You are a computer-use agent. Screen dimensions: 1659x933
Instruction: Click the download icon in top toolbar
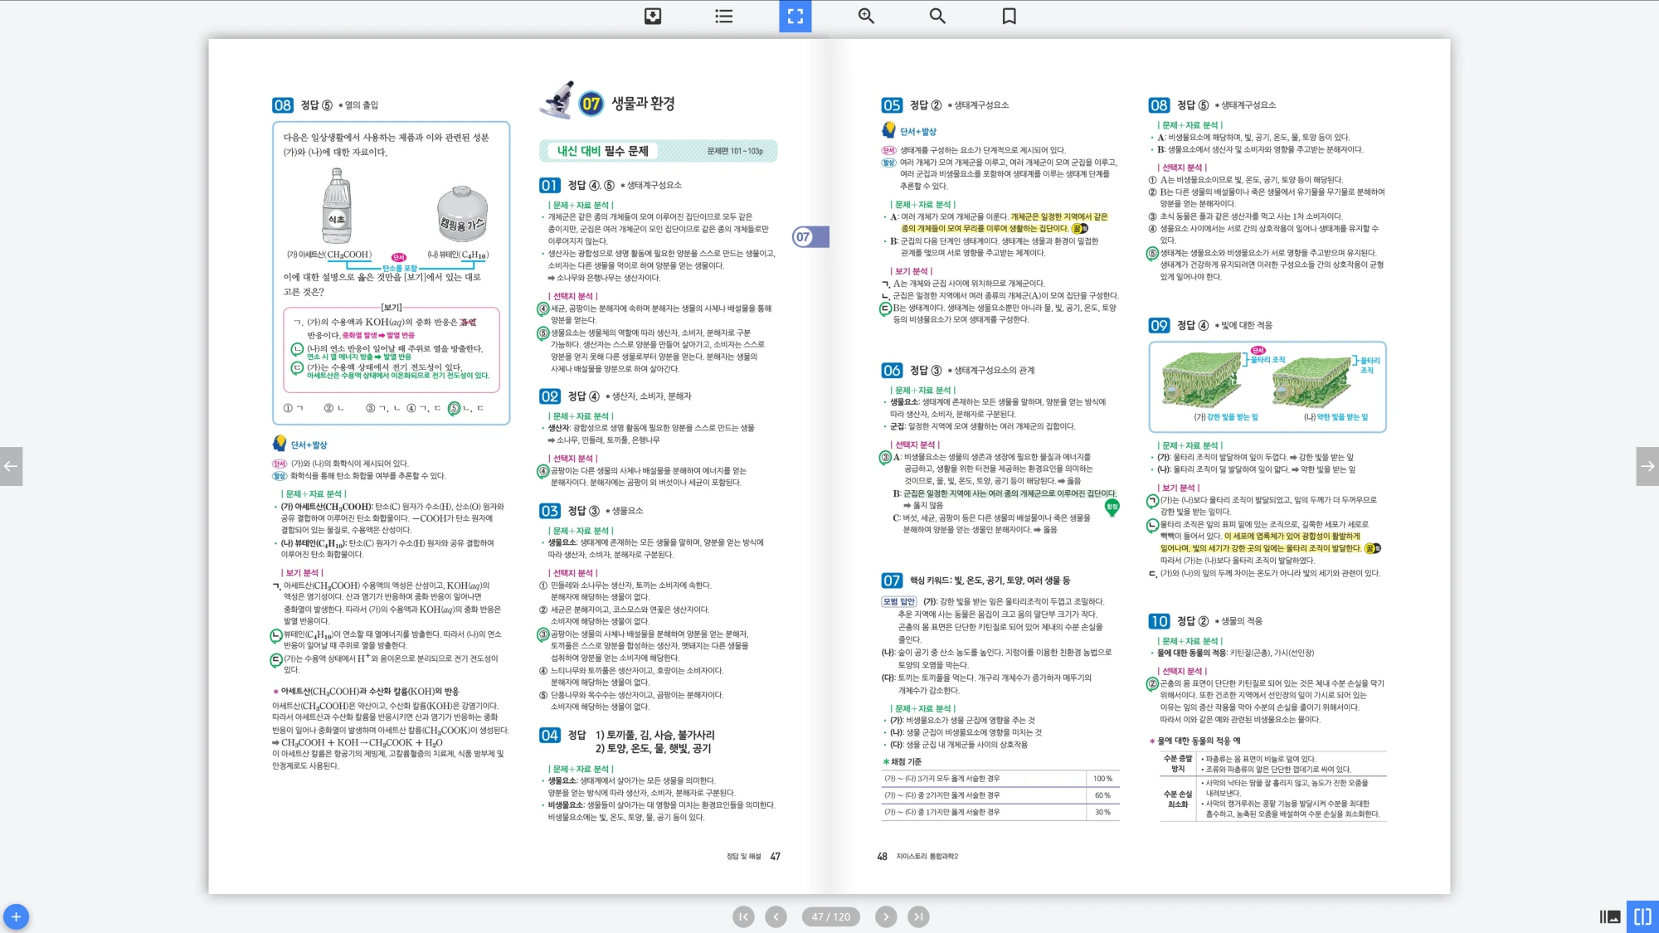click(653, 16)
